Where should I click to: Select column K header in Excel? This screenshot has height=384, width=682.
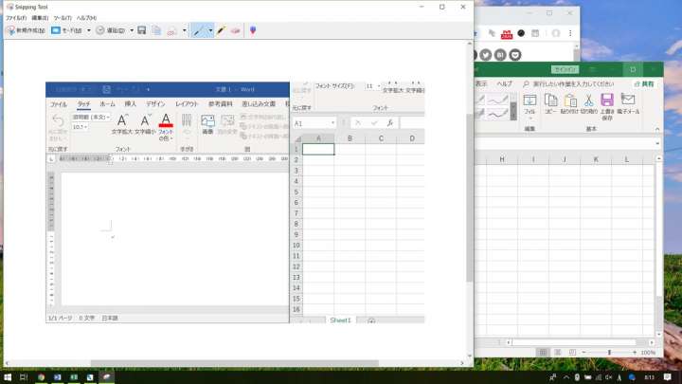[x=596, y=159]
